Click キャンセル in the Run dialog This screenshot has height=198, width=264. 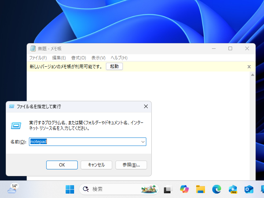click(x=96, y=165)
